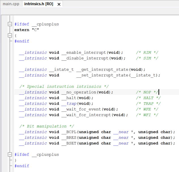Viewport: 179px width, 172px height.
Task: Click the Bit manipulation comment
Action: click(47, 126)
